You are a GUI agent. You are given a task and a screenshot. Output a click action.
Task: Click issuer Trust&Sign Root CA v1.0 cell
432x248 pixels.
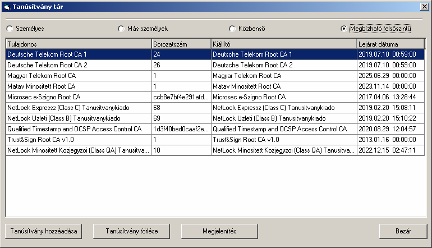click(x=284, y=140)
